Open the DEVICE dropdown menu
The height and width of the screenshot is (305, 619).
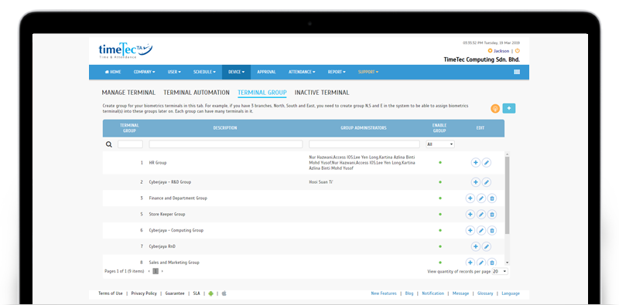click(236, 72)
